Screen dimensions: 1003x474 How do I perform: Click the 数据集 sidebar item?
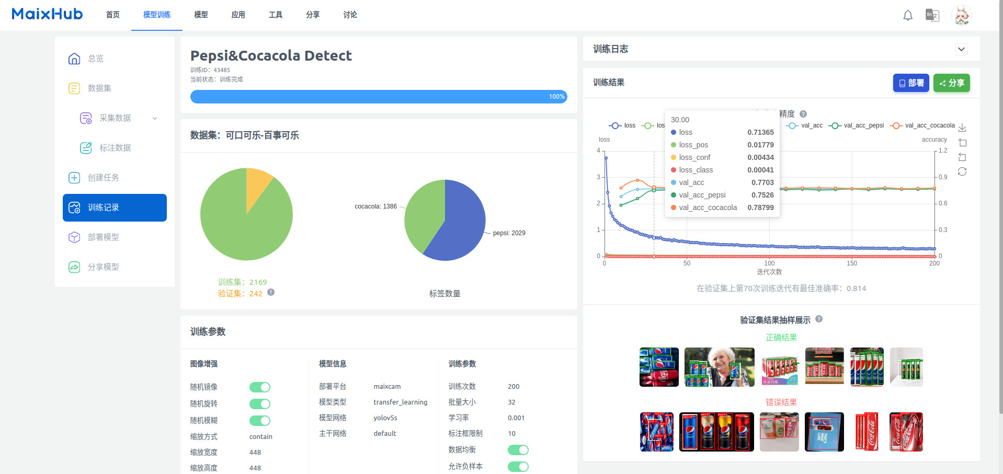[115, 88]
